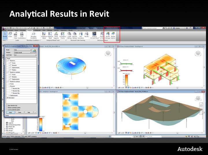Toggle Results for members checkbox
Image resolution: width=208 pixels, height=155 pixels.
[x=9, y=72]
